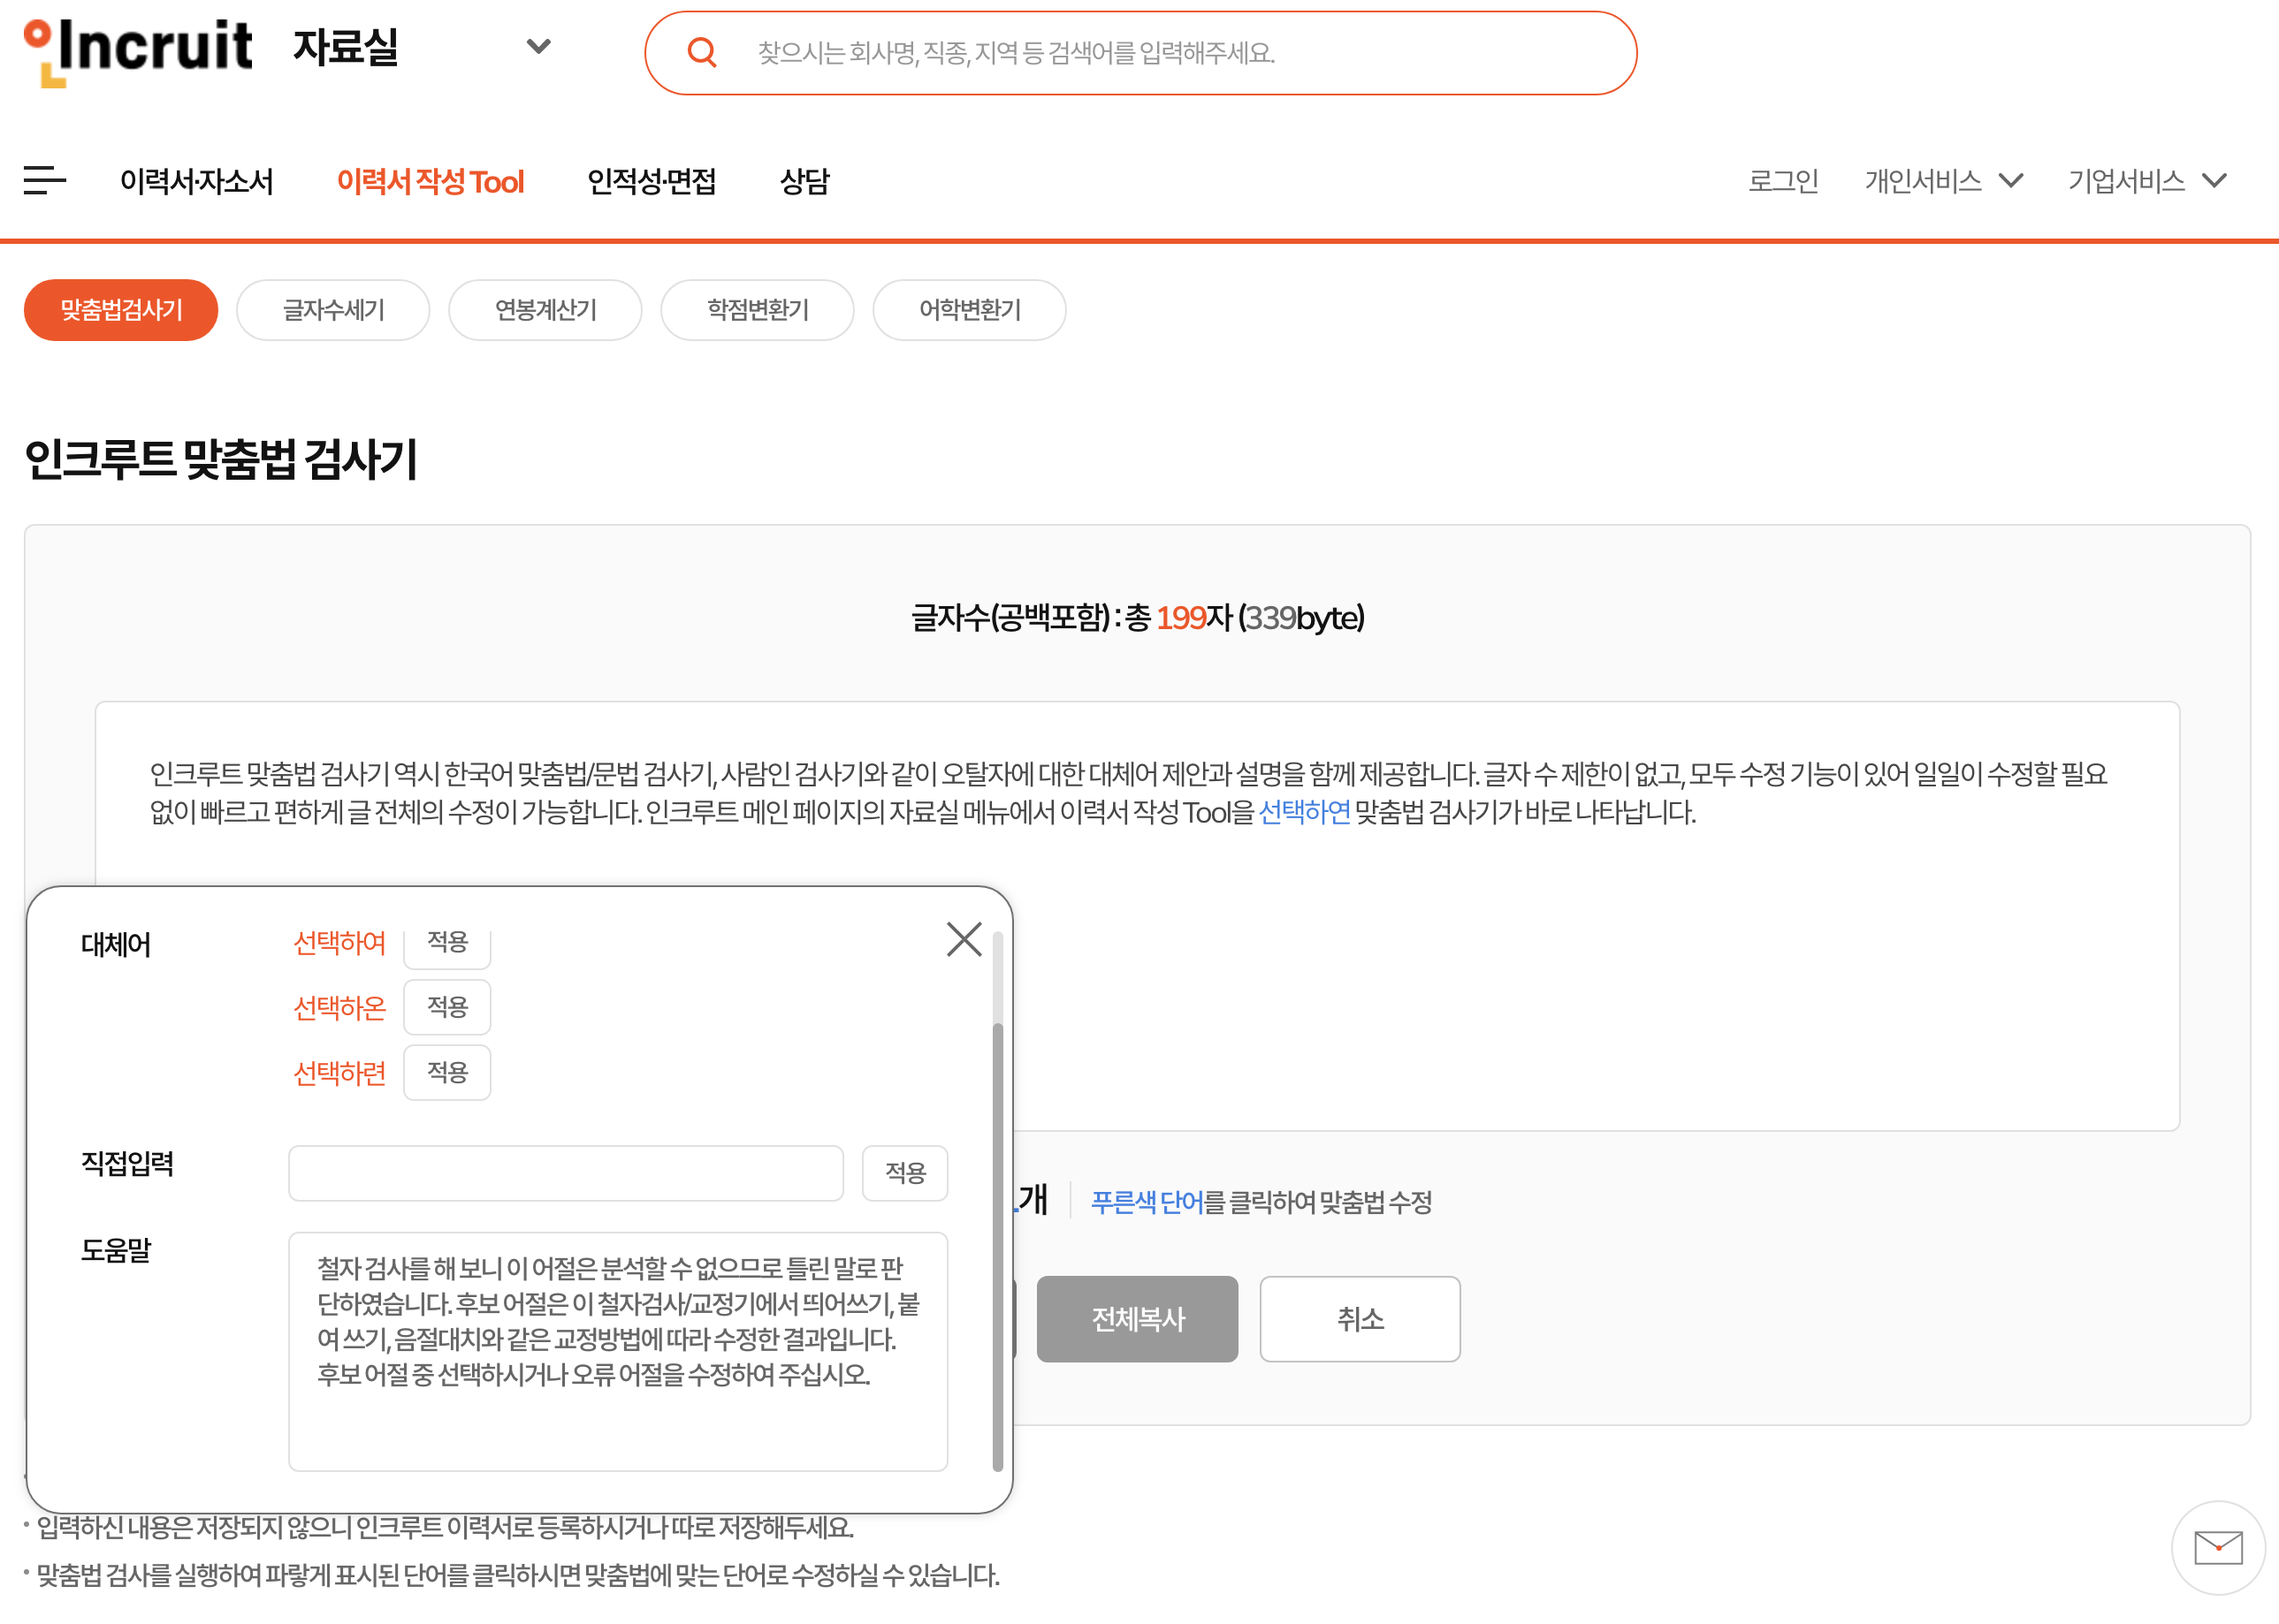Expand the 자료실 dropdown arrow
Screen dimensions: 2279x1624
point(538,47)
